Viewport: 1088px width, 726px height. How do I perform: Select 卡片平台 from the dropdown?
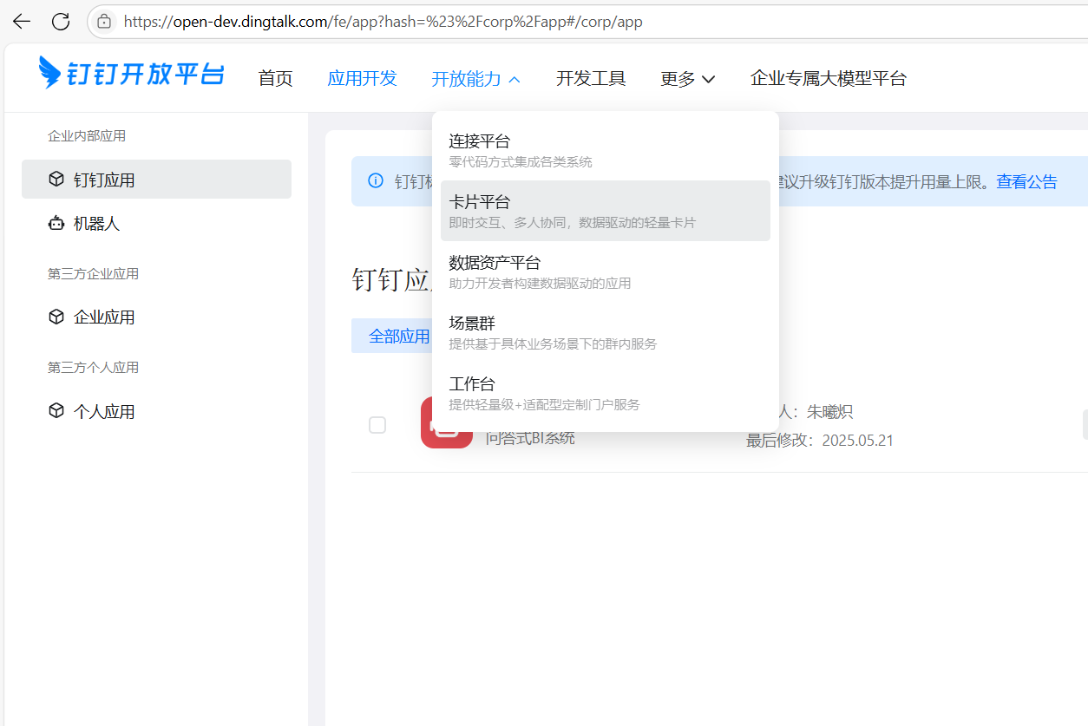[605, 211]
